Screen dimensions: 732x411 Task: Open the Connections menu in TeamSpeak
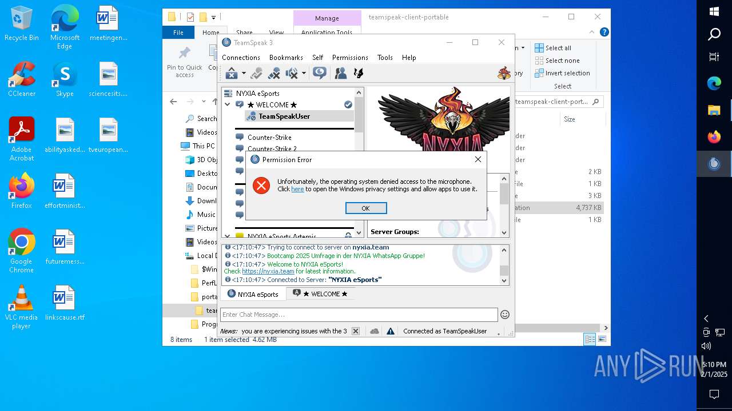pos(241,58)
